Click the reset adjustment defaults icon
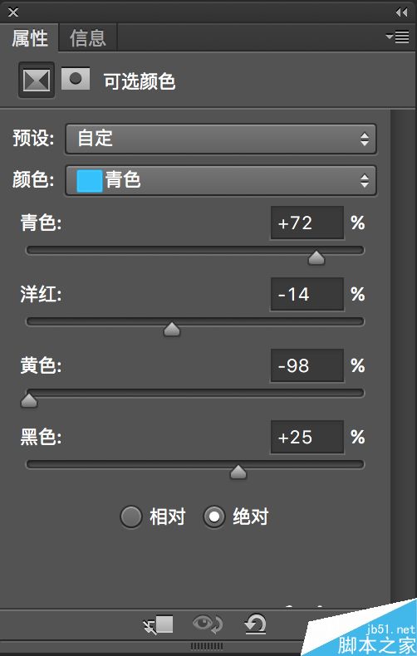This screenshot has height=656, width=417. pyautogui.click(x=255, y=624)
